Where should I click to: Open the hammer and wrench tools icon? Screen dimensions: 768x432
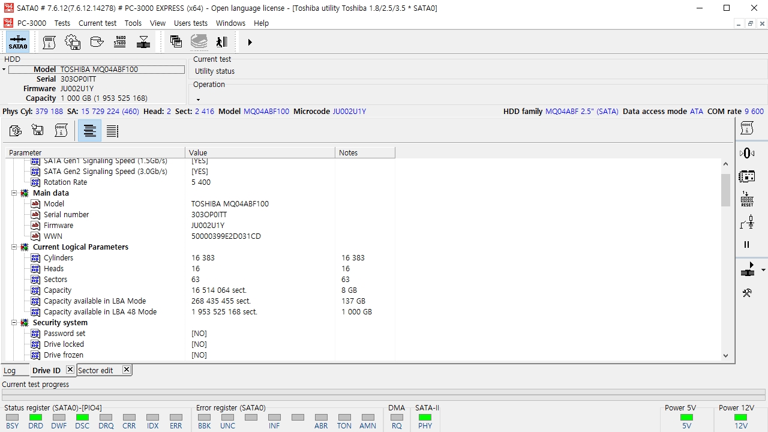point(747,293)
